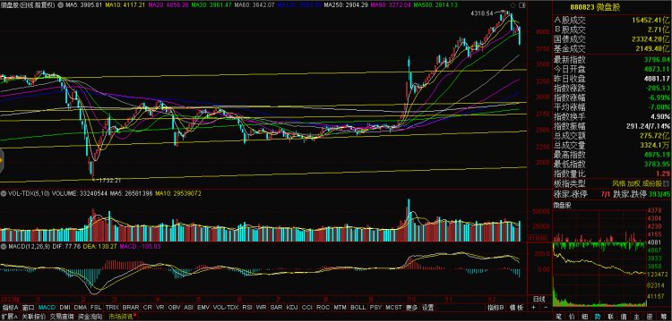Click the 日线 period selector label
Image resolution: width=672 pixels, height=322 pixels.
[x=539, y=300]
